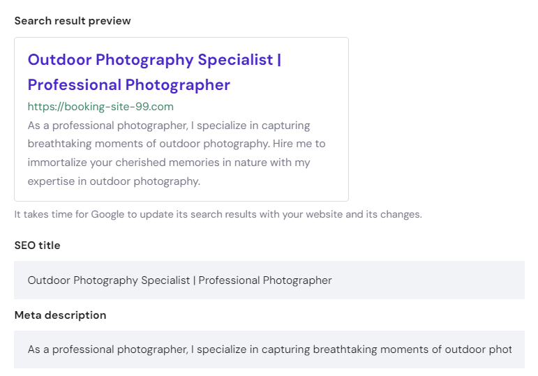The image size is (538, 376).
Task: Click the "SEO title" field label
Action: point(37,246)
